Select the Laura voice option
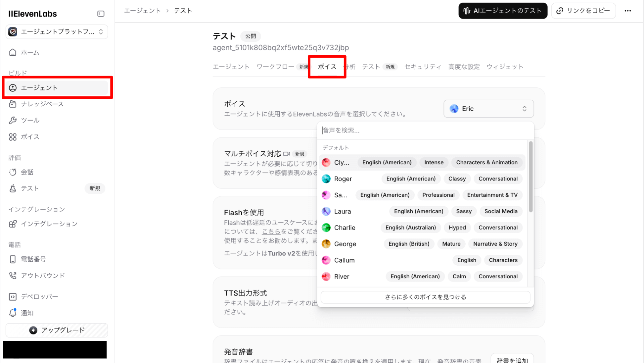Viewport: 644px width, 363px height. click(x=342, y=211)
